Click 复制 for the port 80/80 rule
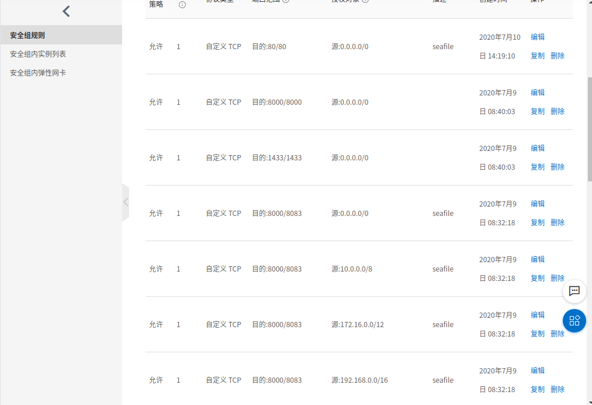 click(538, 56)
